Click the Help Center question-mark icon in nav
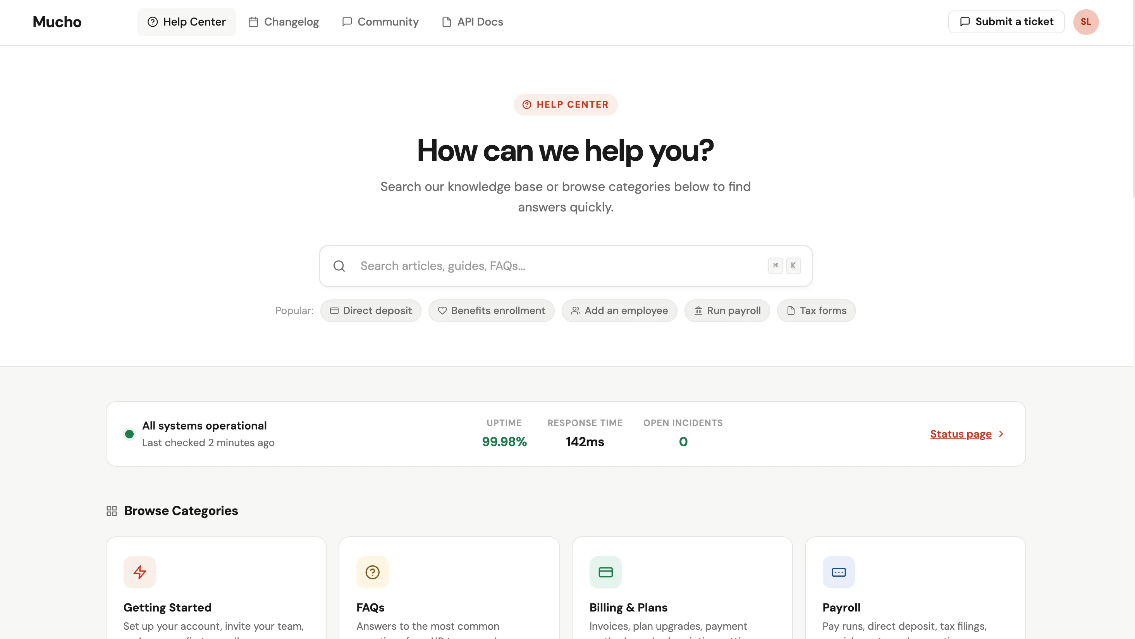Viewport: 1135px width, 639px height. click(153, 22)
